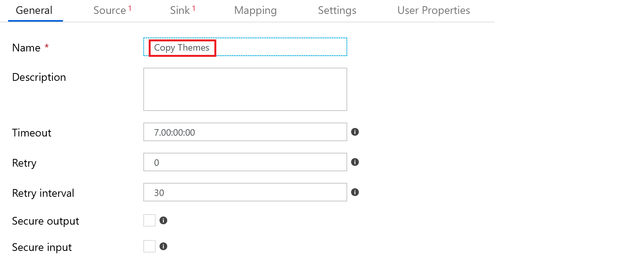The width and height of the screenshot is (618, 266).
Task: Click the Description label text
Action: 39,77
